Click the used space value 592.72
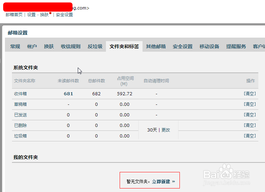The height and width of the screenshot is (192, 265). pyautogui.click(x=125, y=94)
